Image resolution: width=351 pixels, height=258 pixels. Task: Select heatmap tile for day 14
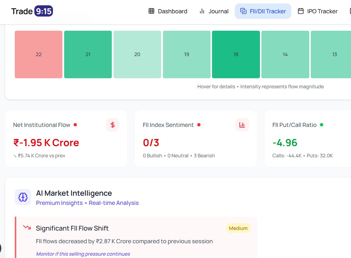[285, 55]
